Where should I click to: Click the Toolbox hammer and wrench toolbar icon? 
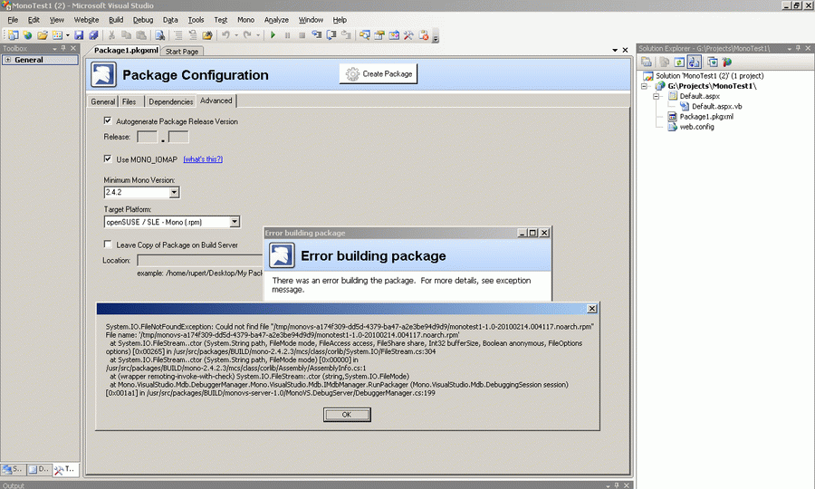tap(408, 35)
